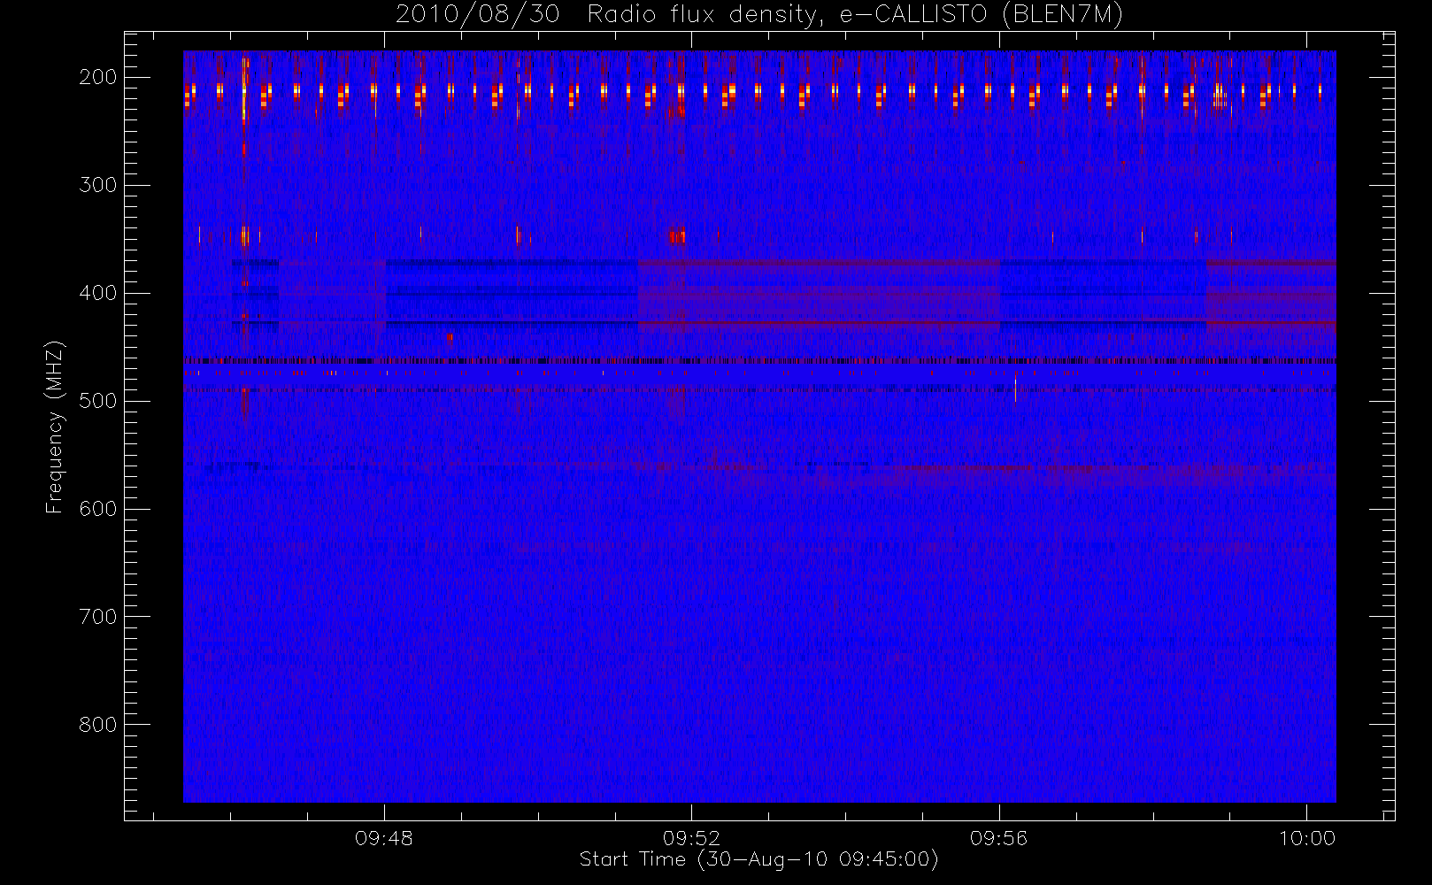Screen dimensions: 1432x885
Task: Click the 500 frequency tick label
Action: tap(98, 401)
